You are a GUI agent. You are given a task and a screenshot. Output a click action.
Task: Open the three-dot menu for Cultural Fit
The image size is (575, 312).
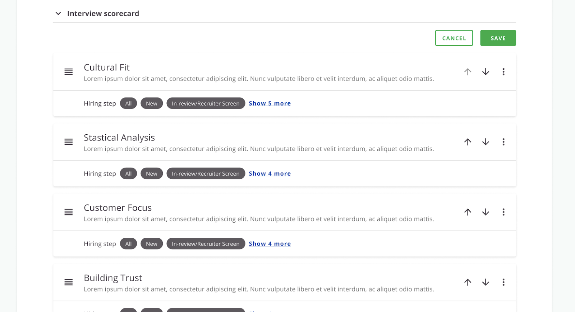(x=503, y=72)
